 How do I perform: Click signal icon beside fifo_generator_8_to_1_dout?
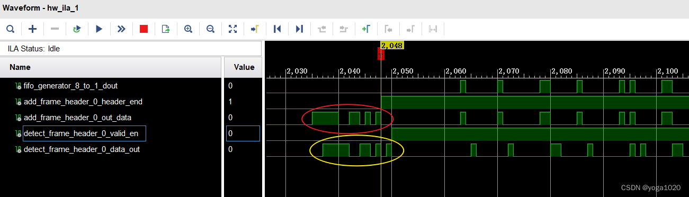pyautogui.click(x=19, y=86)
